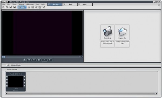Click the Text button on the scene clip
The width and height of the screenshot is (162, 98).
[12, 74]
